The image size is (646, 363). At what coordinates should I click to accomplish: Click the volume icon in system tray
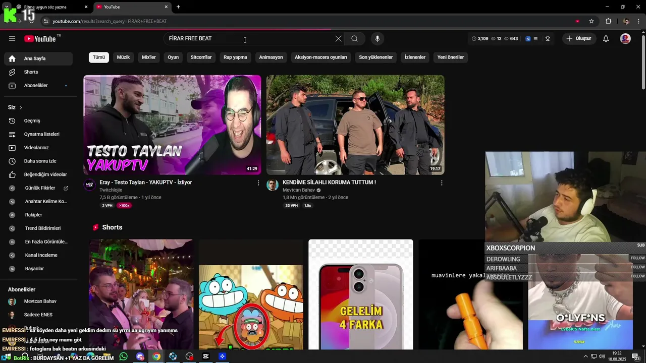coord(602,356)
